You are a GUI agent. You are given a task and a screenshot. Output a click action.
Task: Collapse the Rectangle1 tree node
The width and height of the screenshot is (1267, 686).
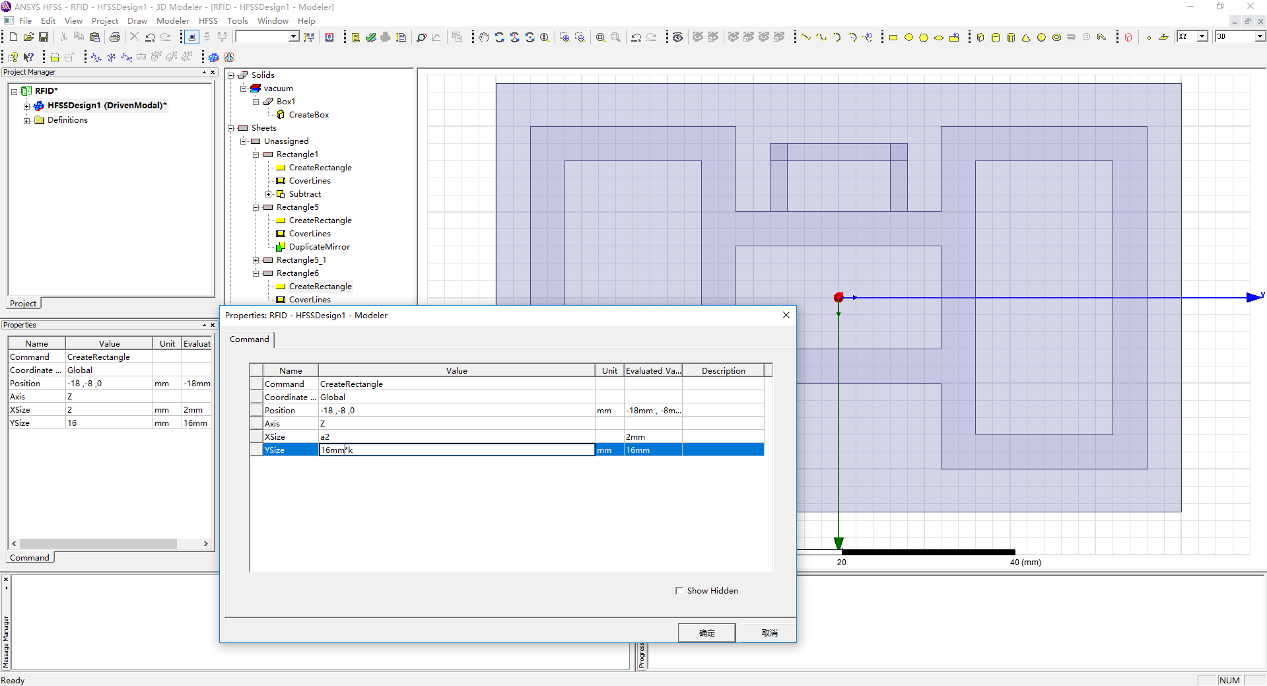click(x=256, y=154)
